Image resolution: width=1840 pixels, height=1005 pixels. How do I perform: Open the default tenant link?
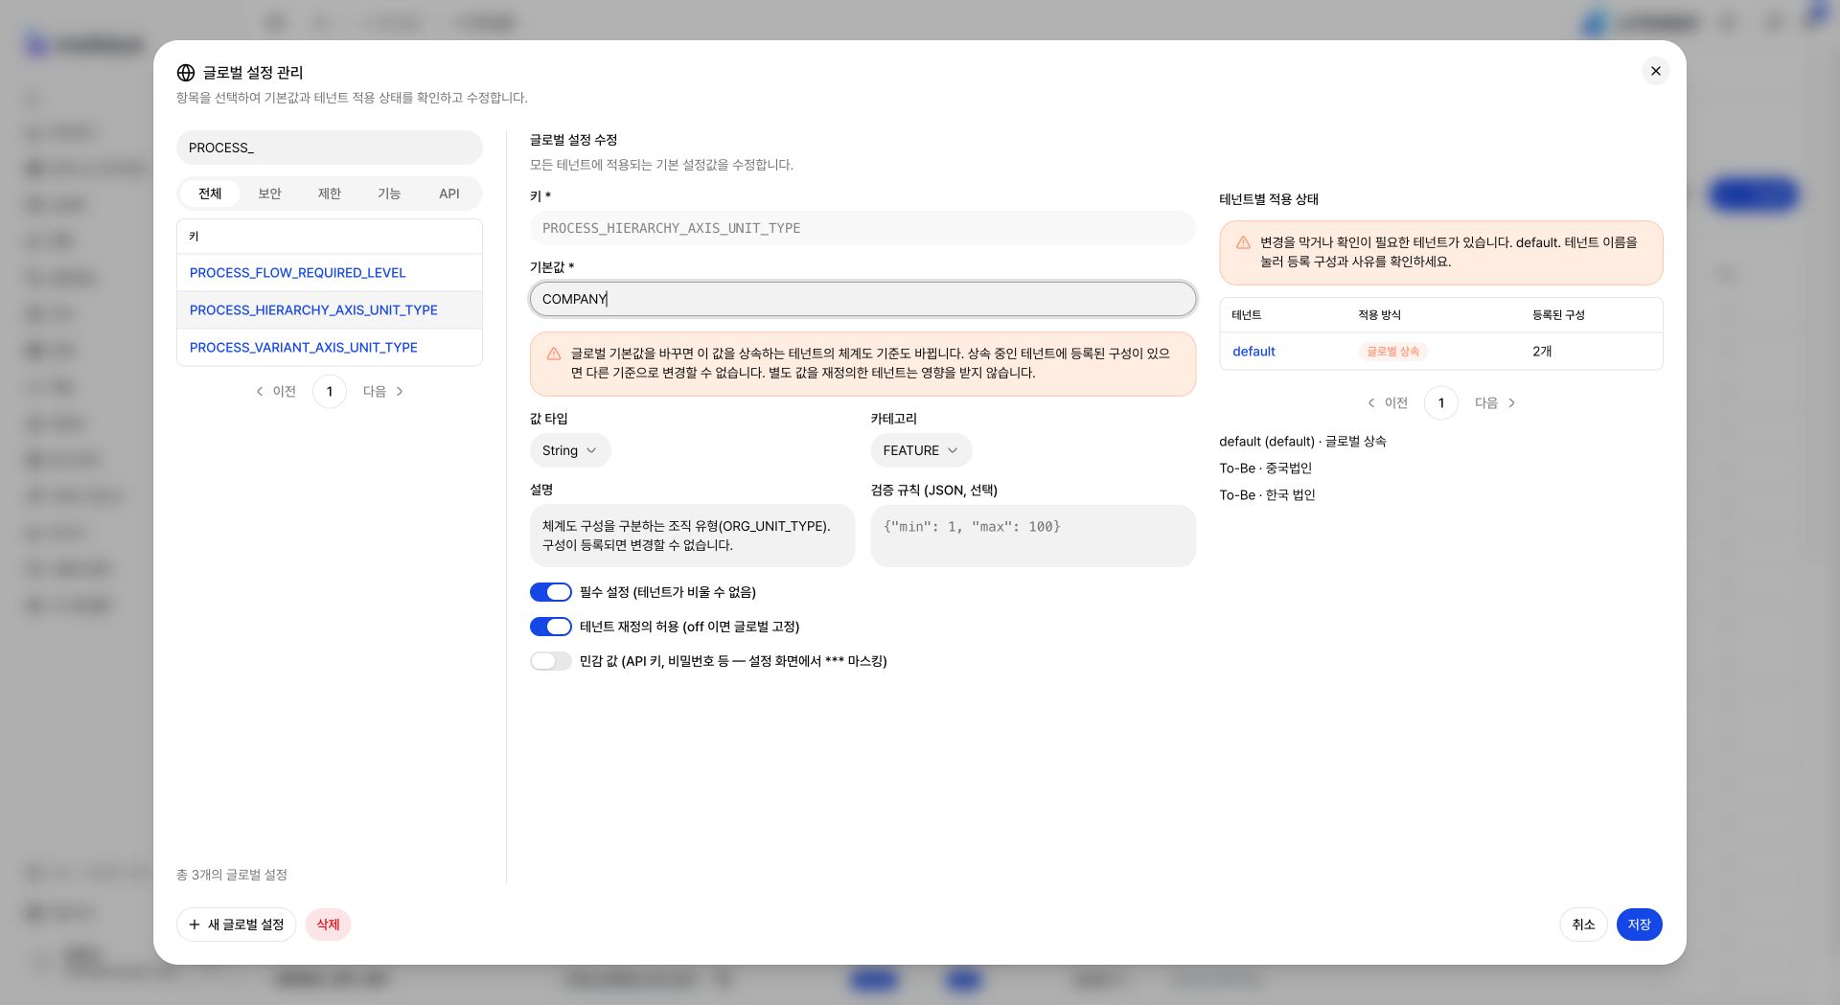(1253, 352)
